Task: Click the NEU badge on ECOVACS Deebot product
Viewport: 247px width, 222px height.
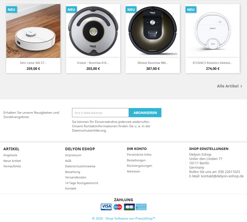Action: tap(191, 9)
